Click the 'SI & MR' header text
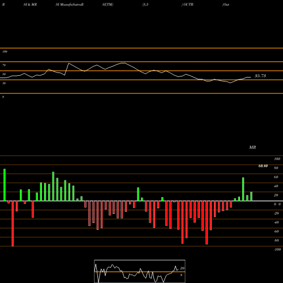 tap(30, 5)
